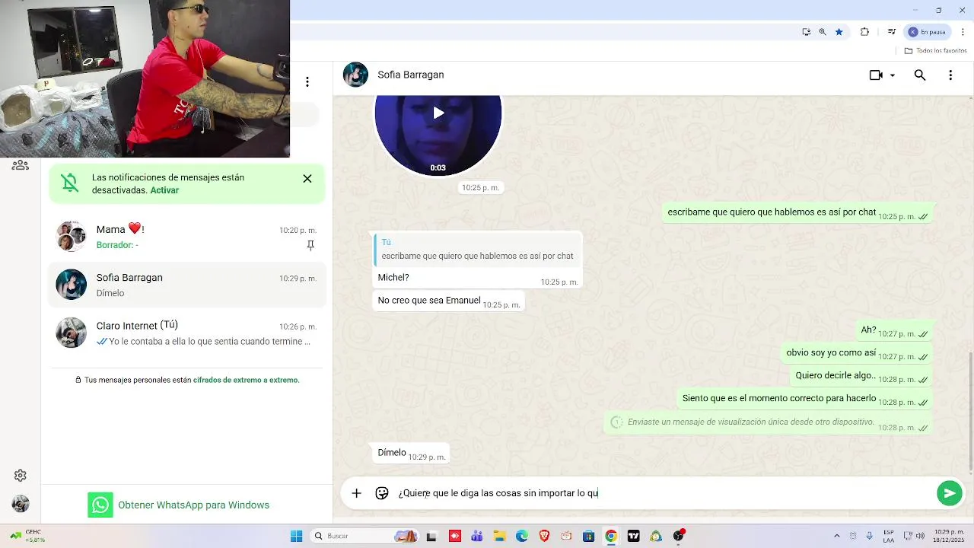Open the Chrome extensions puzzle icon
Screen dimensions: 974x548
click(864, 32)
